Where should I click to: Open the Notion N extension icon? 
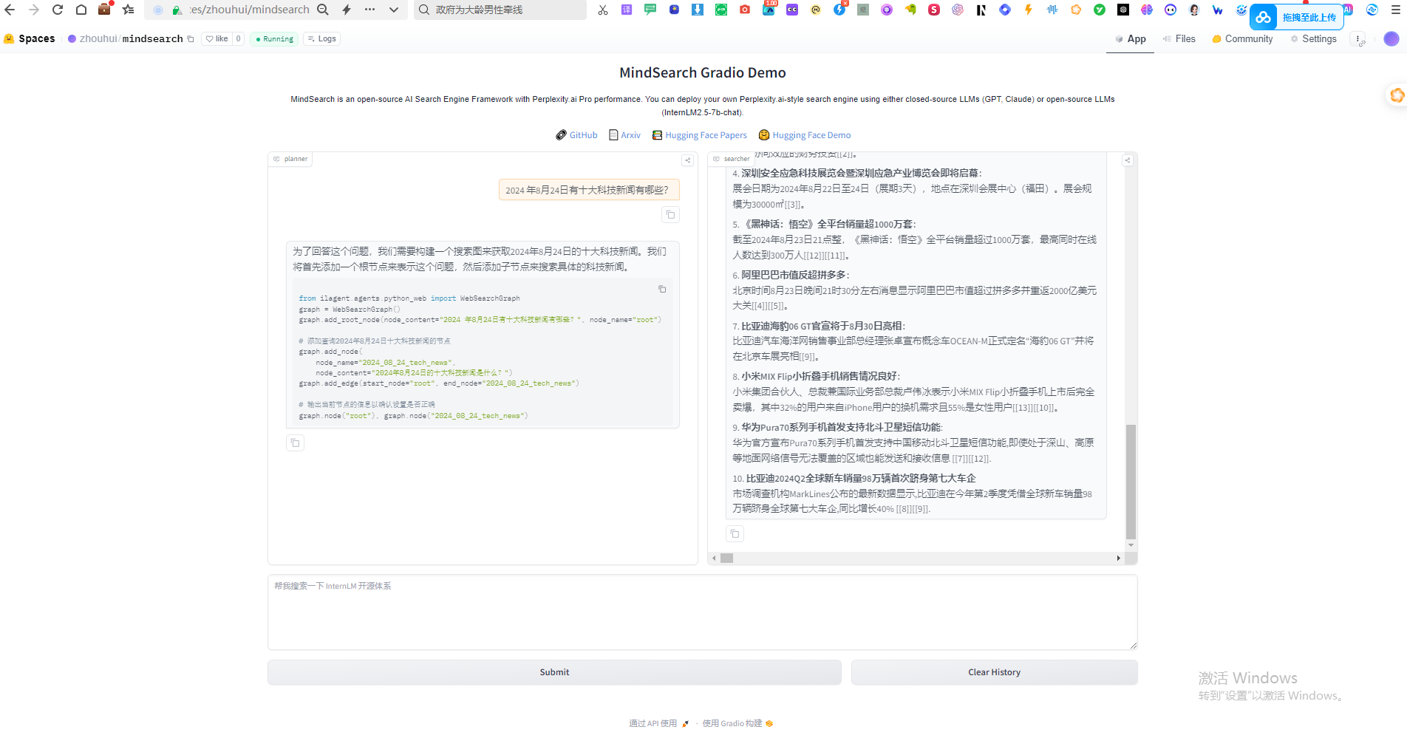click(x=981, y=10)
